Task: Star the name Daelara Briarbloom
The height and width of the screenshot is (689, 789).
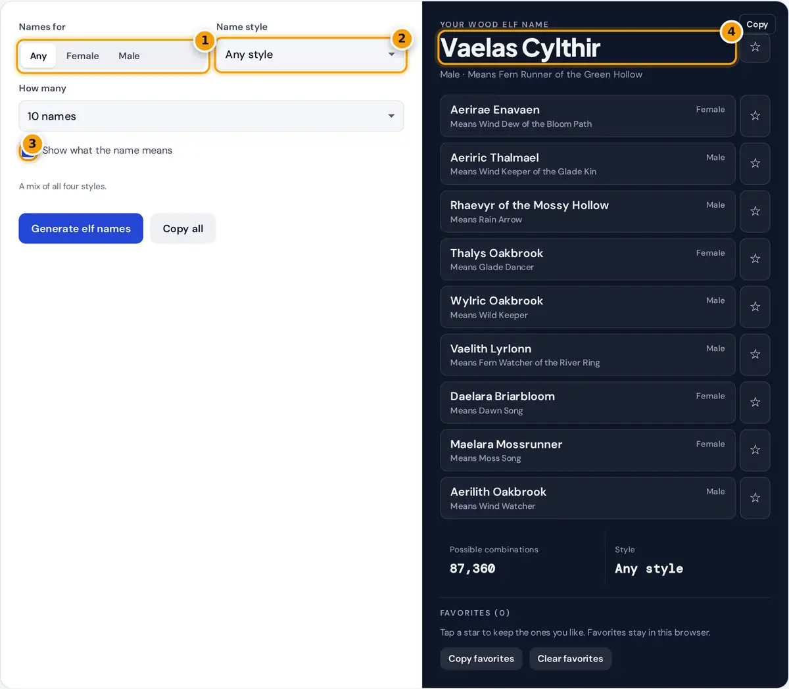Action: pyautogui.click(x=755, y=402)
